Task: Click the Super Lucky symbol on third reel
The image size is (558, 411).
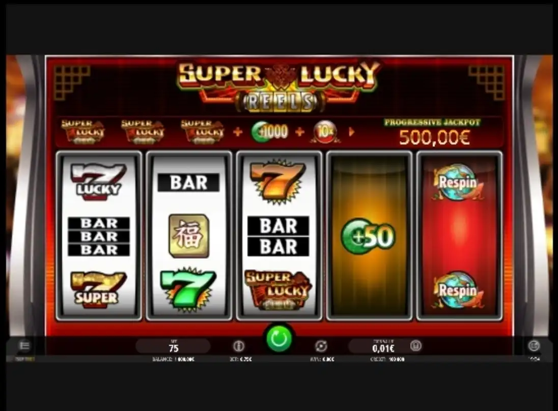Action: tap(278, 290)
